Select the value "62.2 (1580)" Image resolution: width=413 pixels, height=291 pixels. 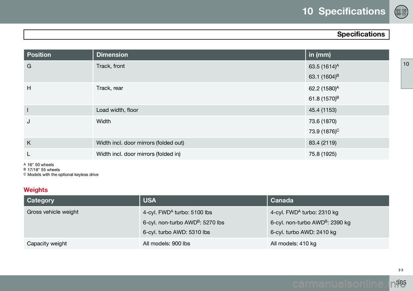point(324,89)
